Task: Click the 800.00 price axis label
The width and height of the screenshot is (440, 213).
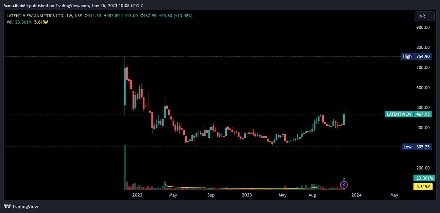Action: tap(423, 48)
